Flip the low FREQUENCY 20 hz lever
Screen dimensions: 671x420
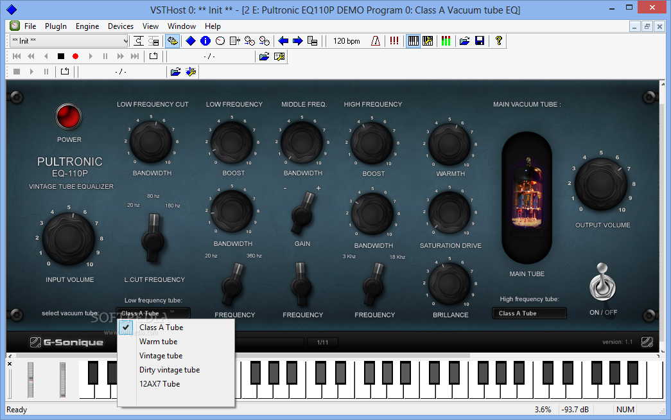click(x=232, y=283)
